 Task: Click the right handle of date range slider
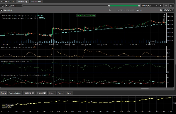[139, 6]
